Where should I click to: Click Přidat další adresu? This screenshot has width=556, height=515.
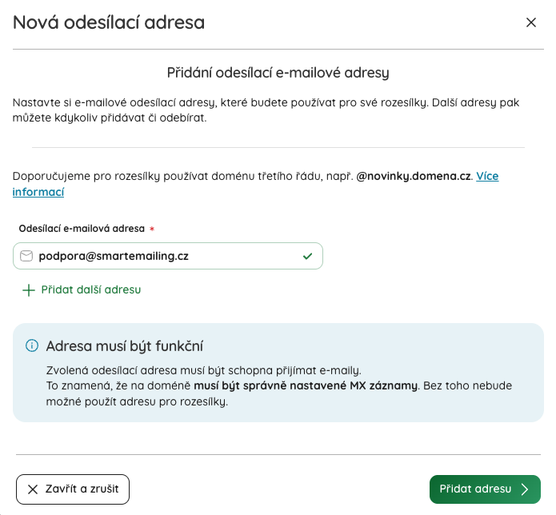(82, 290)
